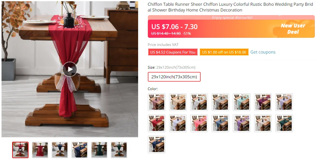Viewport: 316px width, 159px height.
Task: Click the Get coupons link
Action: 263,52
